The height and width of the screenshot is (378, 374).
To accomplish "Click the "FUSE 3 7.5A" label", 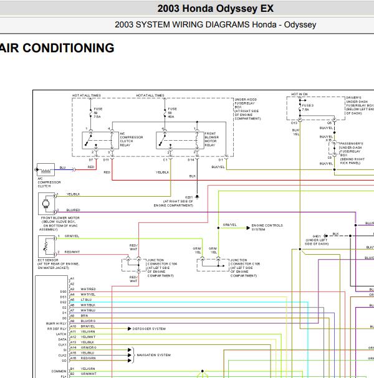I will click(x=307, y=107).
